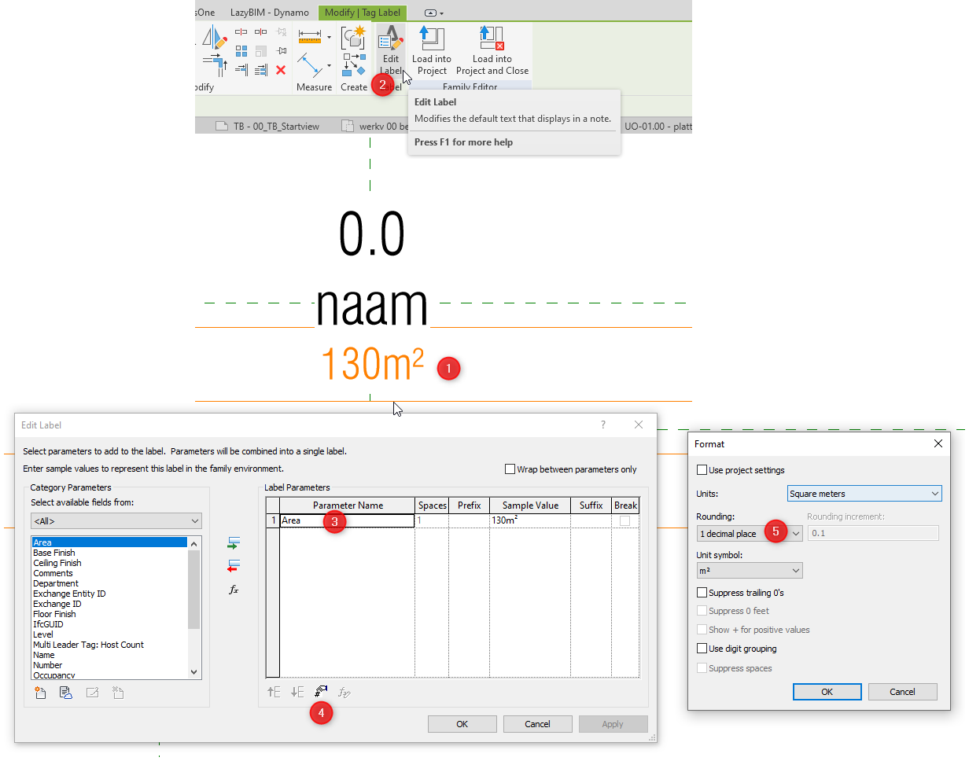969x761 pixels.
Task: Toggle Wrap between parameters only
Action: click(x=510, y=469)
